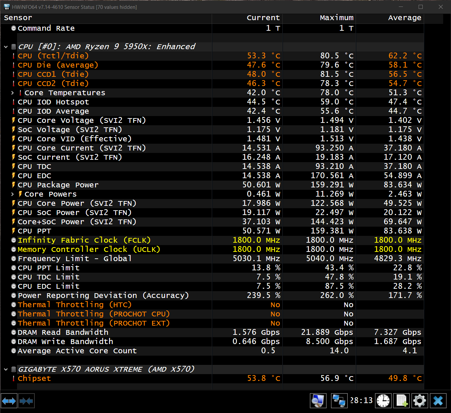
Task: Select Core+SoC Power (SVI2 TFN) row
Action: pyautogui.click(x=212, y=222)
